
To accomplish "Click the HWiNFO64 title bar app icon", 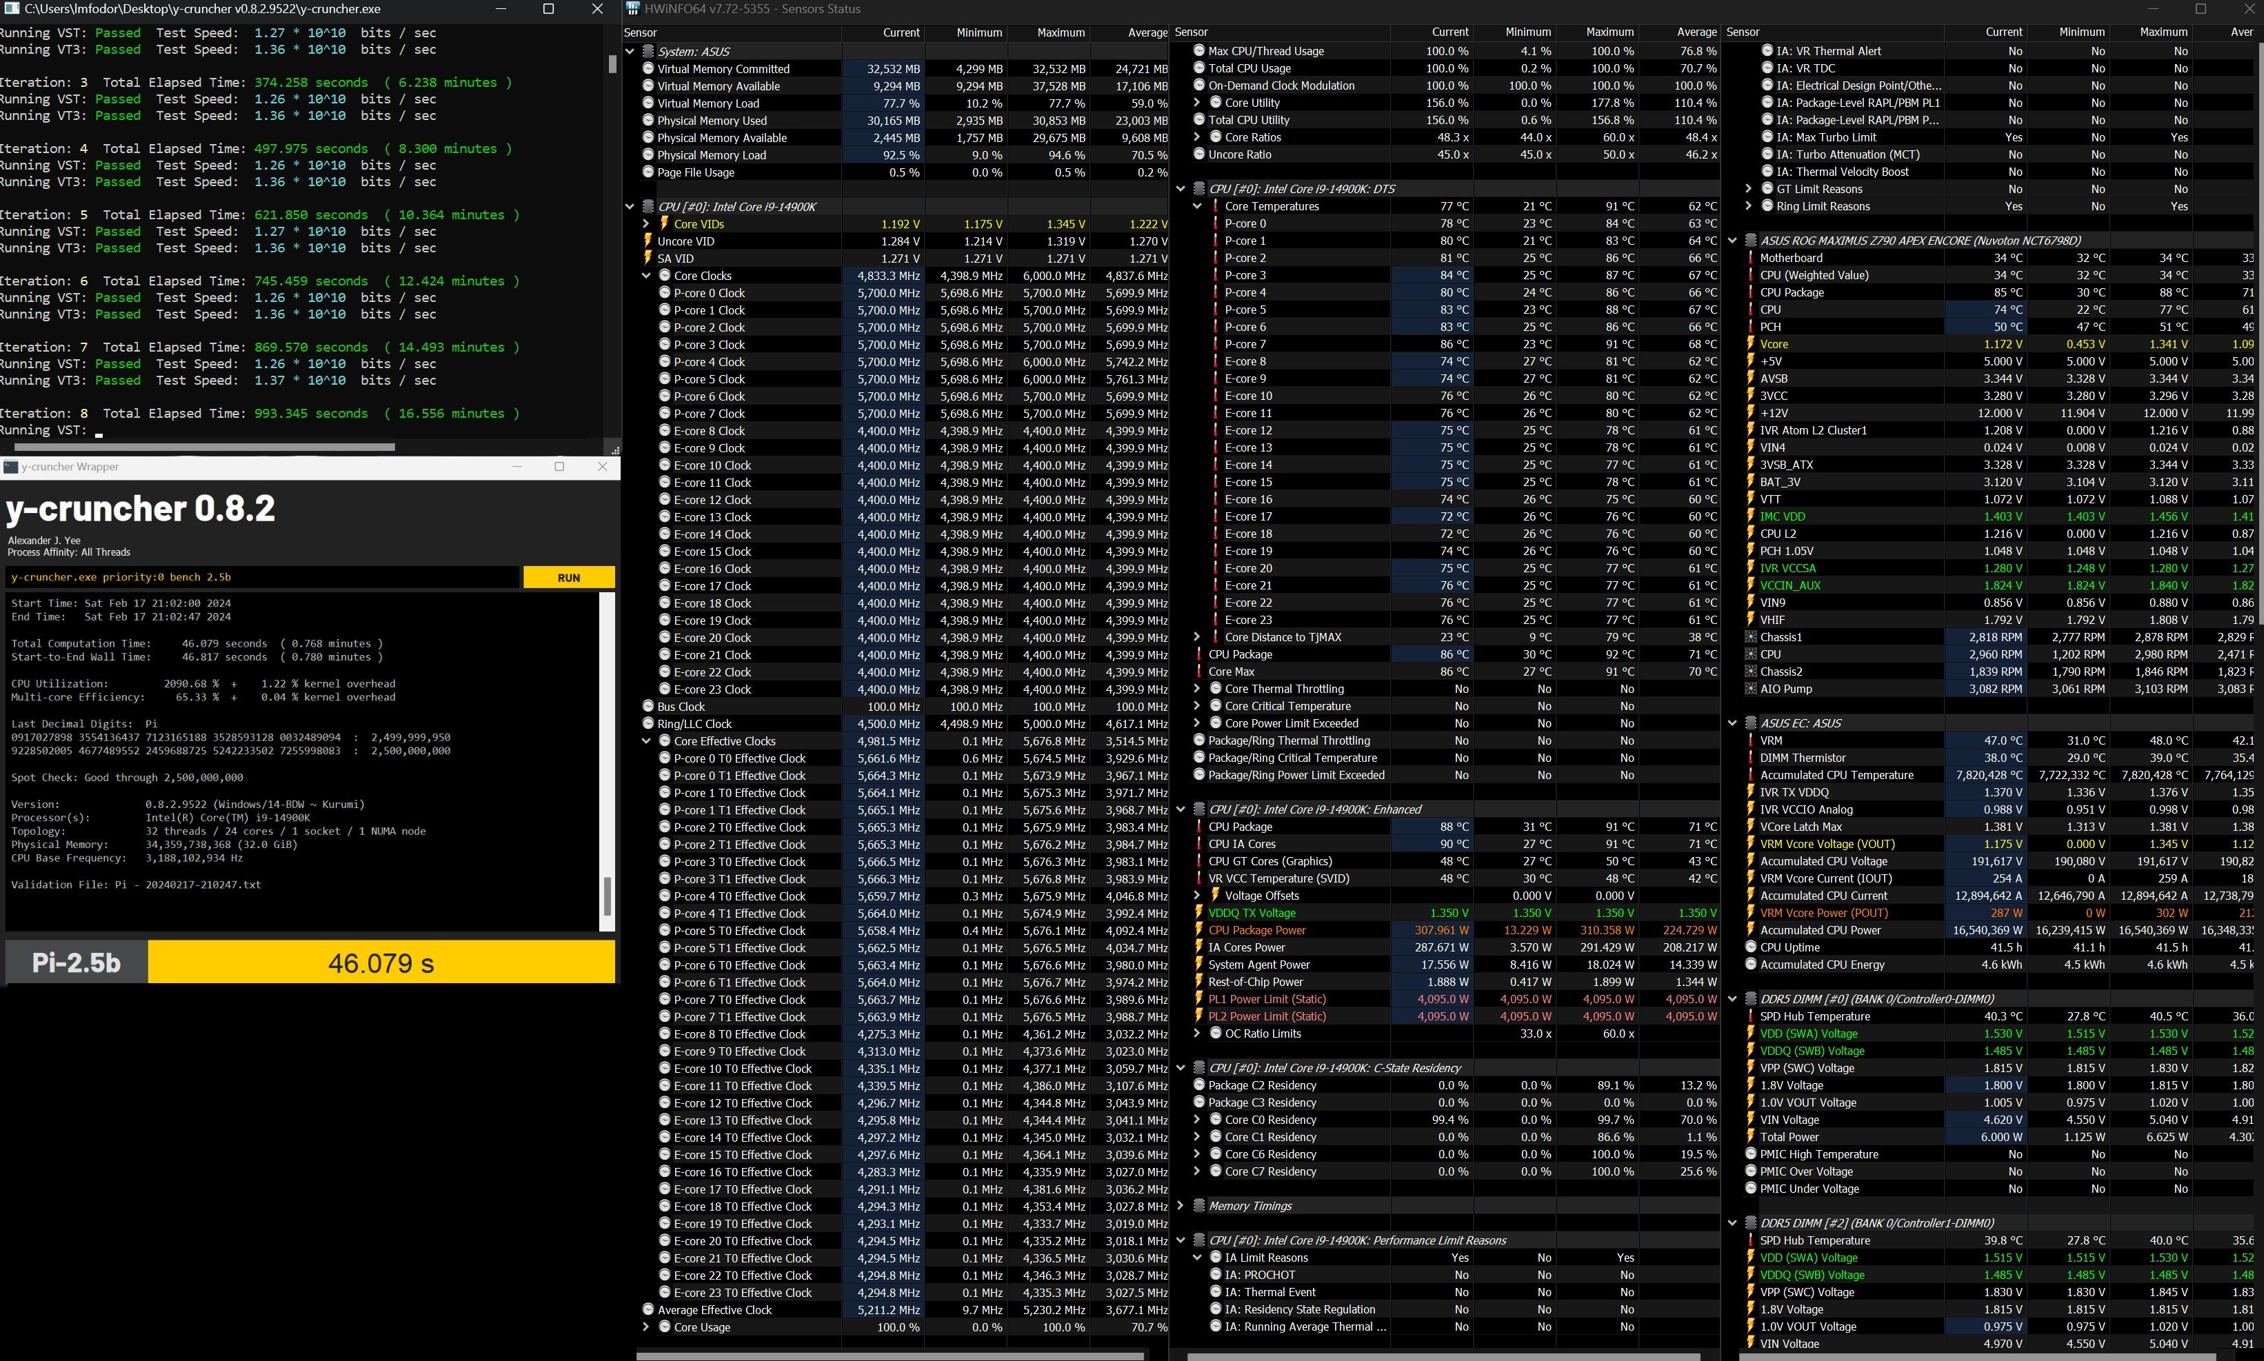I will click(x=633, y=9).
